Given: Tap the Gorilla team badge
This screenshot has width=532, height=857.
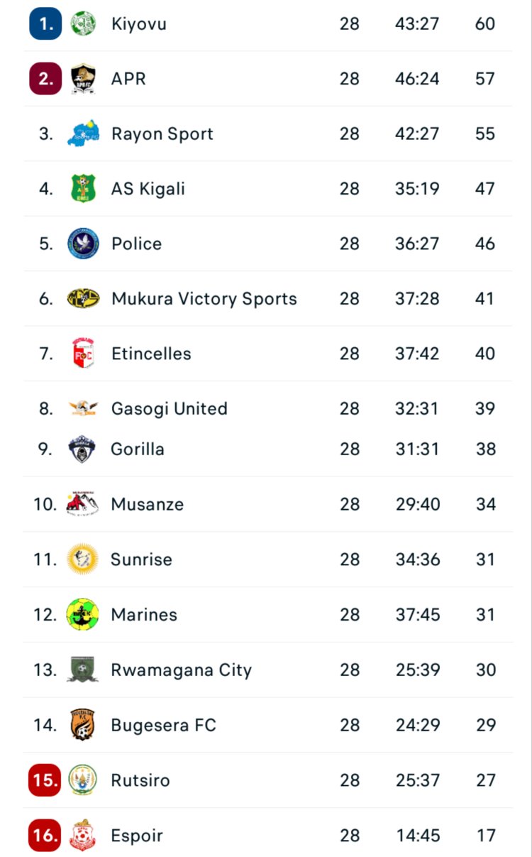Looking at the screenshot, I should [83, 449].
